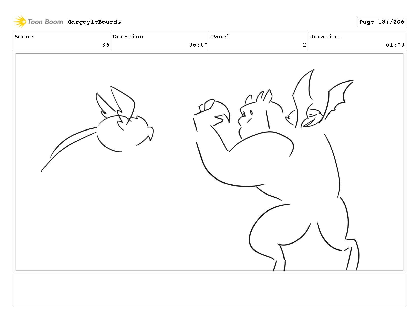Viewport: 419px width, 324px height.
Task: Click the panel duration value 01:00
Action: tap(395, 45)
